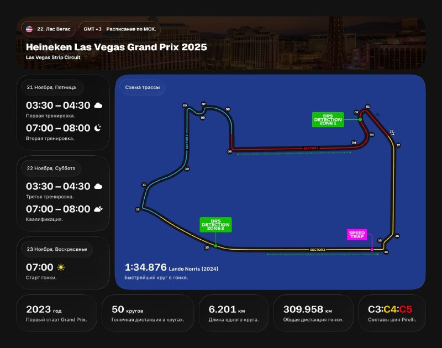Click moon icon beside second practice time
Screen dimensions: 442x348
tap(98, 128)
